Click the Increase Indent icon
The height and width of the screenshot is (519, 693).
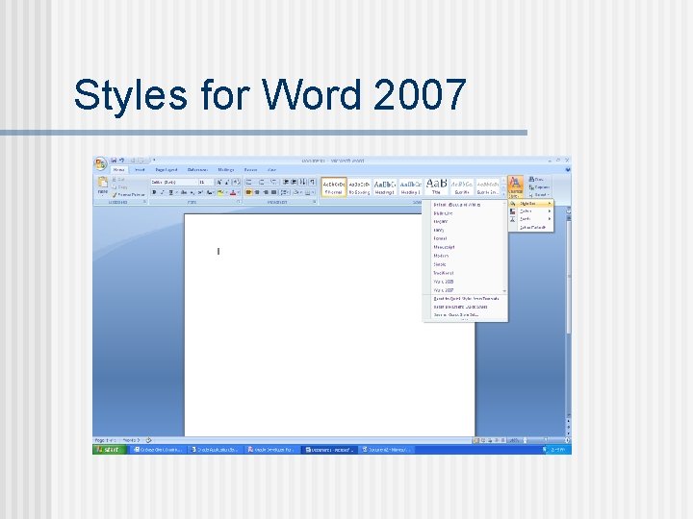click(x=294, y=183)
